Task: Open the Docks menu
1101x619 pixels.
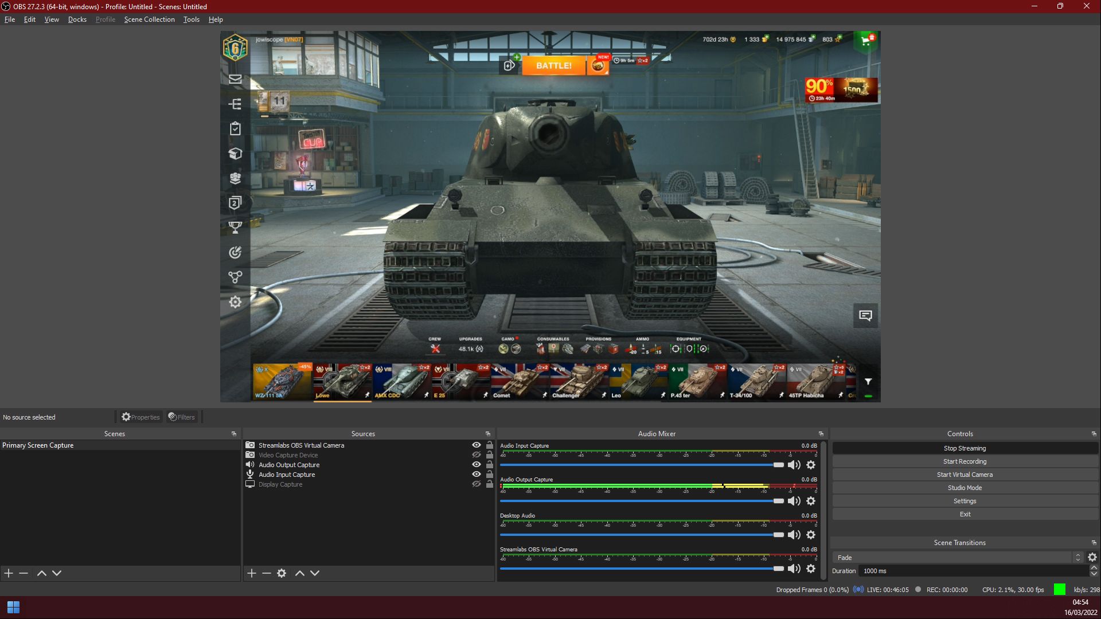Action: coord(77,19)
